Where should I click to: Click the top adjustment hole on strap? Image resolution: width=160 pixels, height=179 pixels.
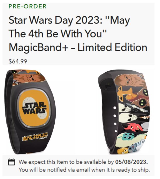(x=115, y=108)
